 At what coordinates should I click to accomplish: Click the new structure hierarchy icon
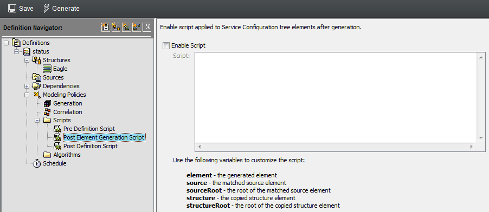(x=116, y=27)
